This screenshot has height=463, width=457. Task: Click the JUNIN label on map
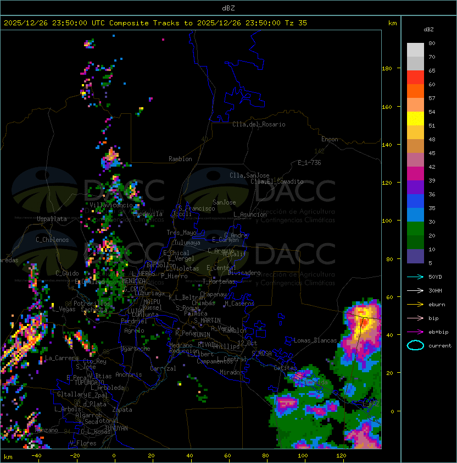(202, 334)
